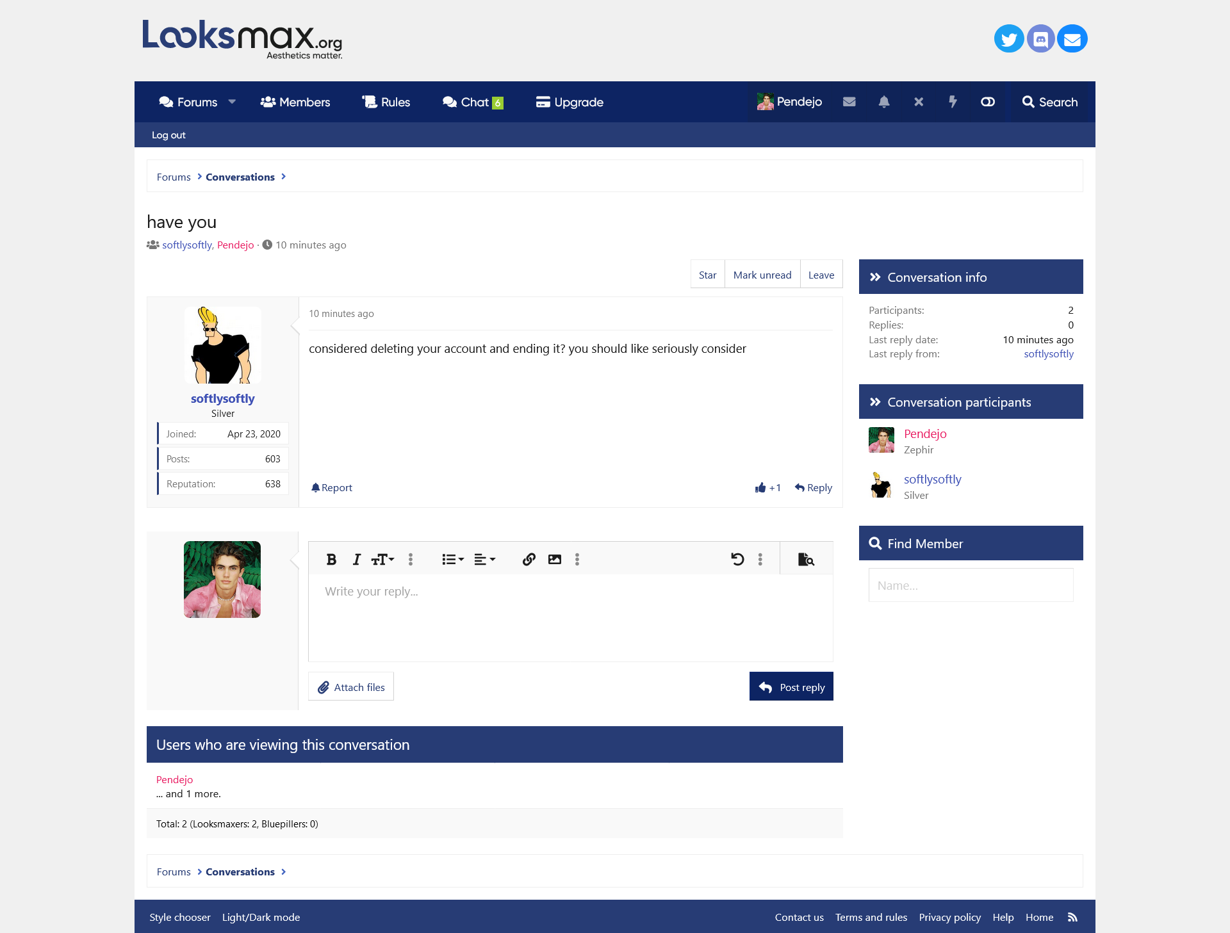Click the email contact icon in header
This screenshot has width=1230, height=933.
(x=1072, y=39)
